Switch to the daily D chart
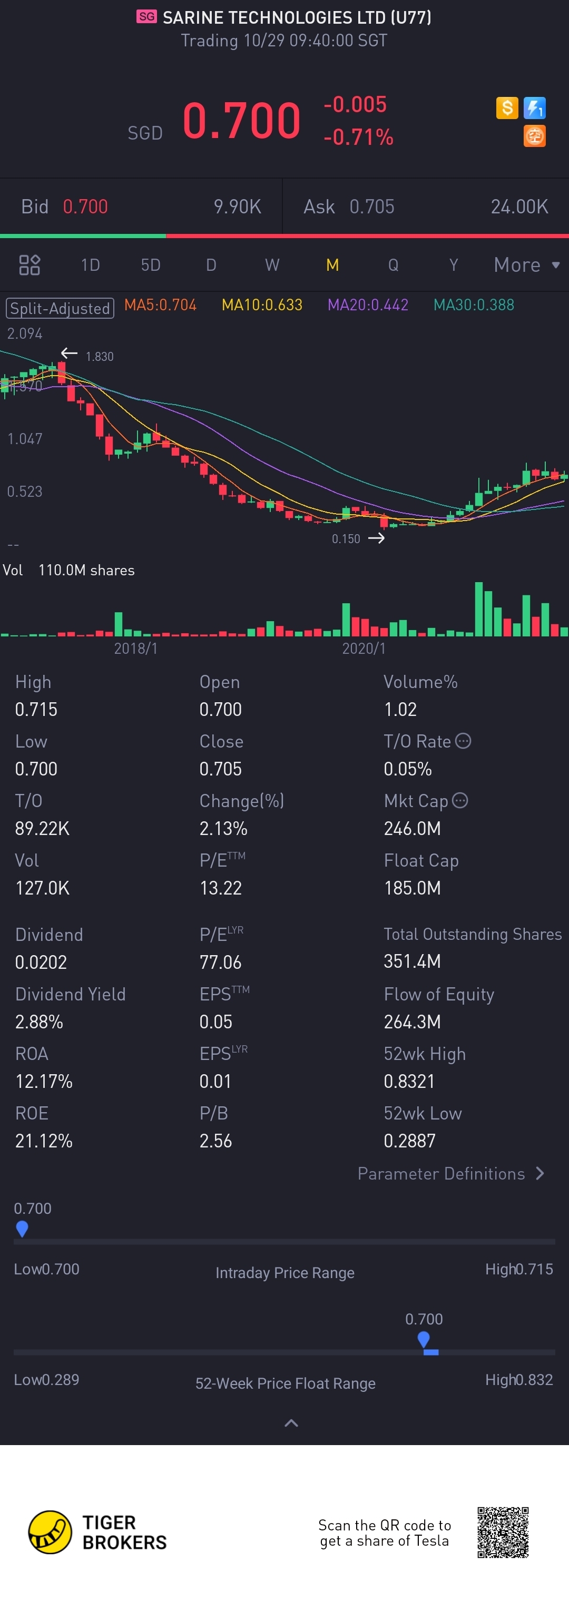Viewport: 569px width, 1620px height. point(211,265)
